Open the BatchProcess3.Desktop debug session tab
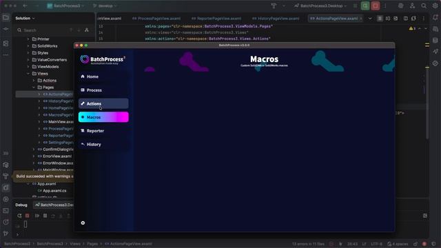Viewport: 441px width, 248px height. tap(54, 205)
